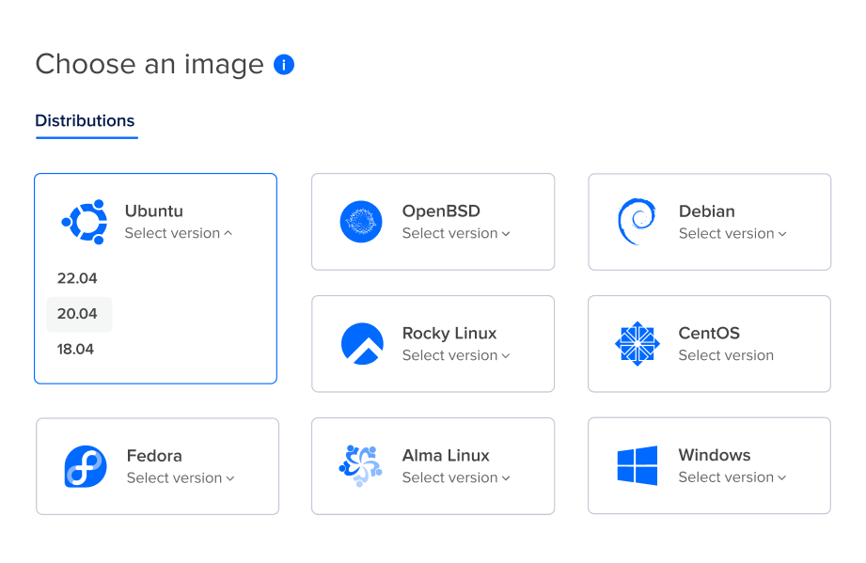
Task: Click the OpenBSD pufferfish logo
Action: pos(361,222)
